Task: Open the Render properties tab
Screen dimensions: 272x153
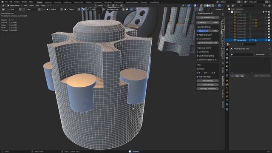Action: pos(227,54)
